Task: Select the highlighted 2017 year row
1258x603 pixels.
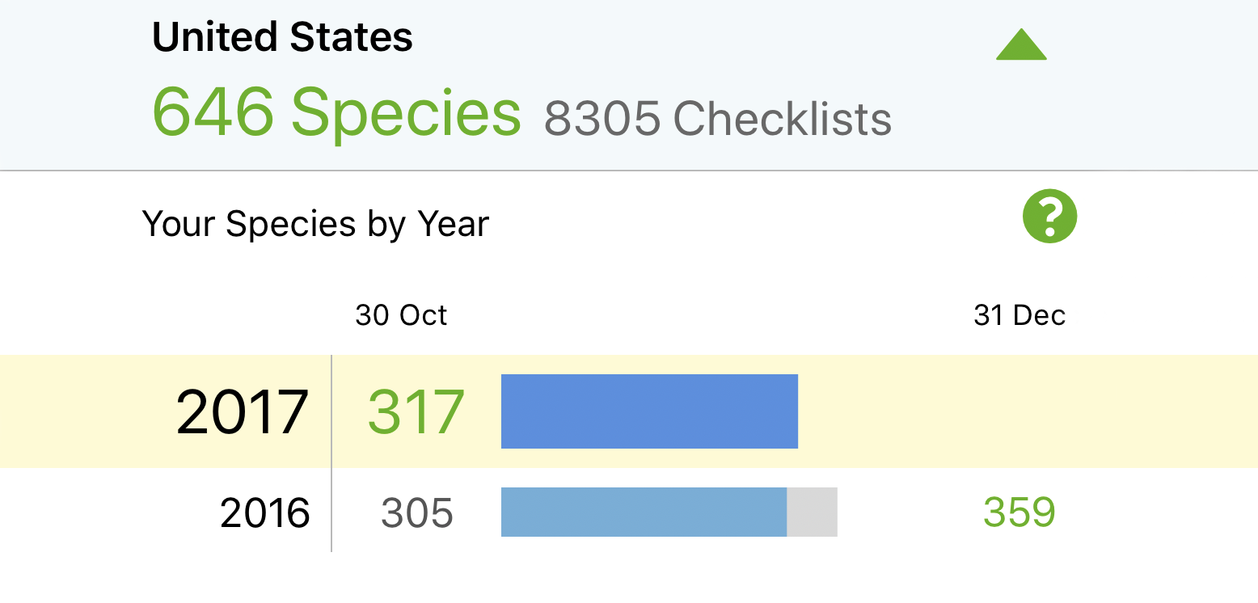Action: 243,411
